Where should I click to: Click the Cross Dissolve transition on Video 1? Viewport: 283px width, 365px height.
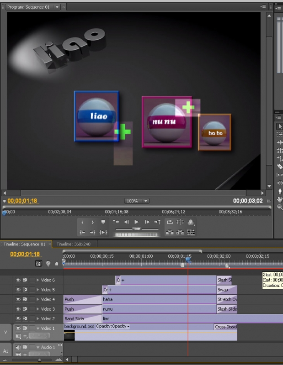225,327
